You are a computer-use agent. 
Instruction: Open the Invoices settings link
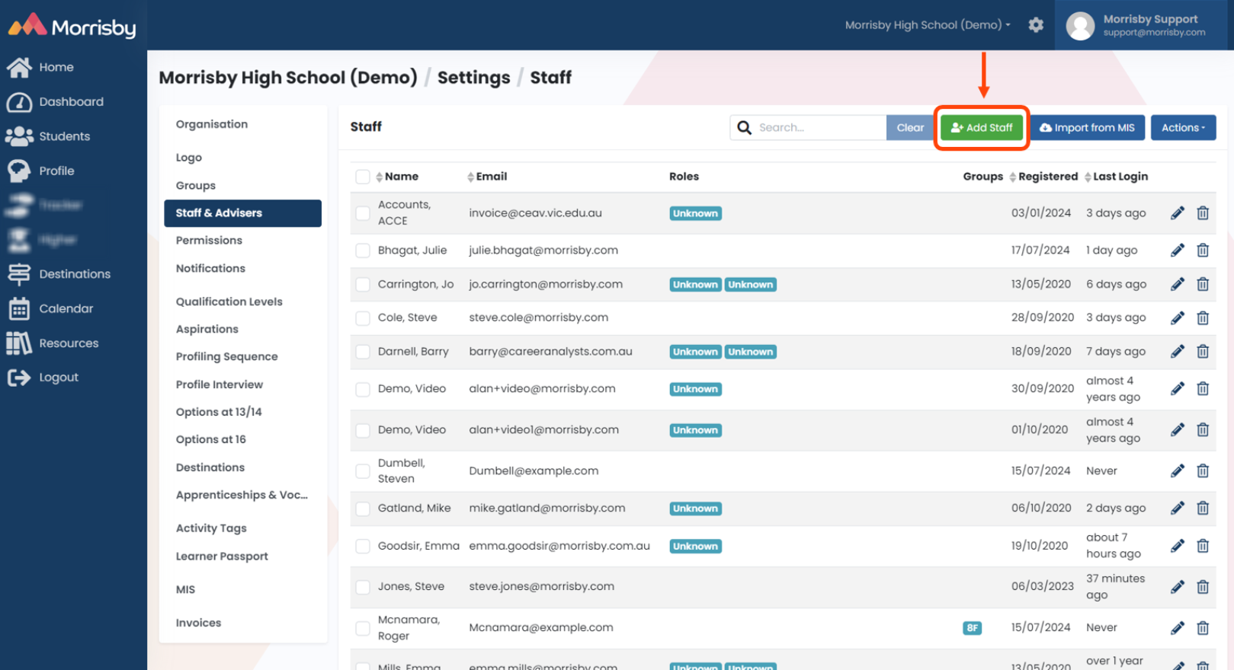[198, 623]
